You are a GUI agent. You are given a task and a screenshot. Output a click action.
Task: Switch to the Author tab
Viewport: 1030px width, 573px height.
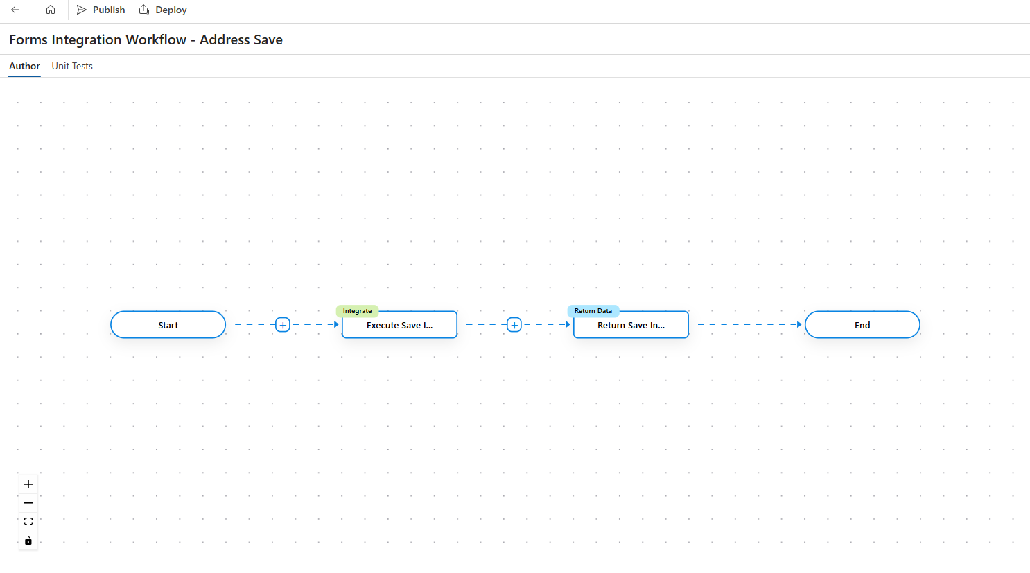coord(24,66)
